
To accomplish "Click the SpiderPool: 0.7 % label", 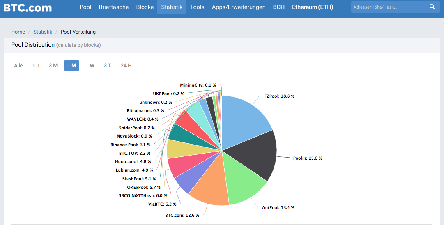I will point(137,128).
